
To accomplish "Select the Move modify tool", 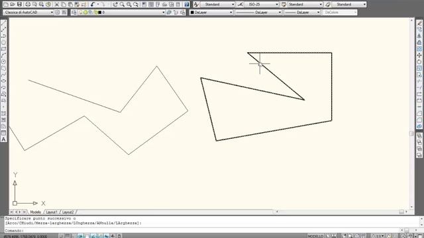I will (419, 56).
